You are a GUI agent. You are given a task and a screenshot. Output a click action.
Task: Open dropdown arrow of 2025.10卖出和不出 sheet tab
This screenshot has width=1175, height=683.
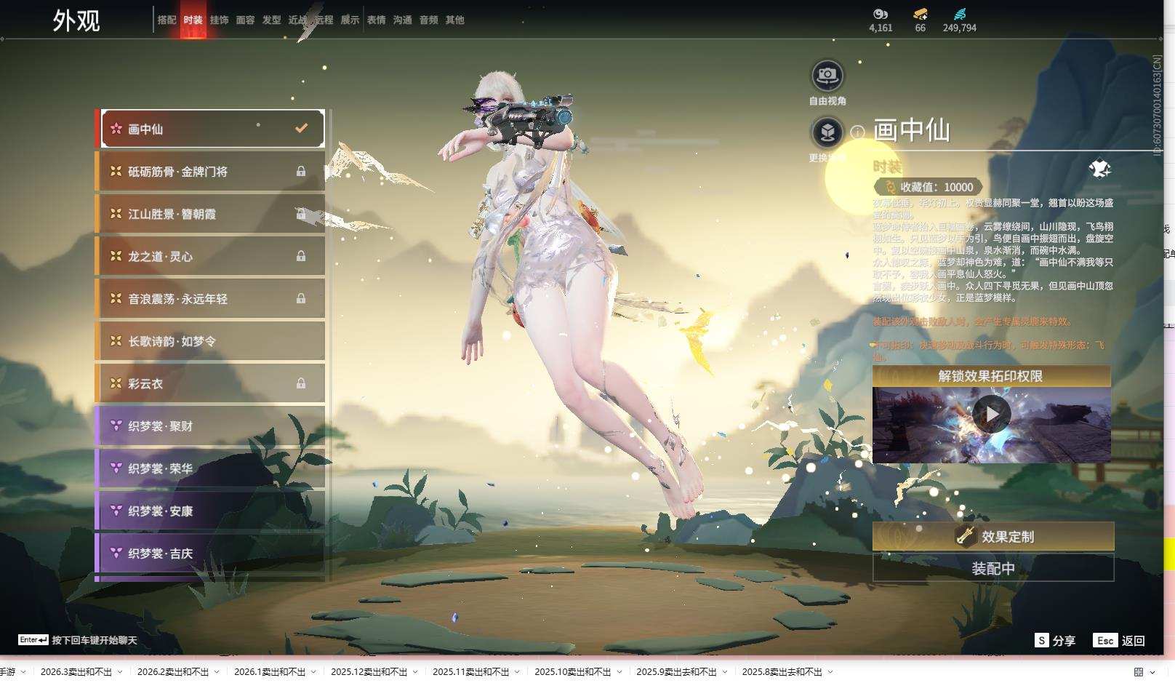click(x=619, y=672)
